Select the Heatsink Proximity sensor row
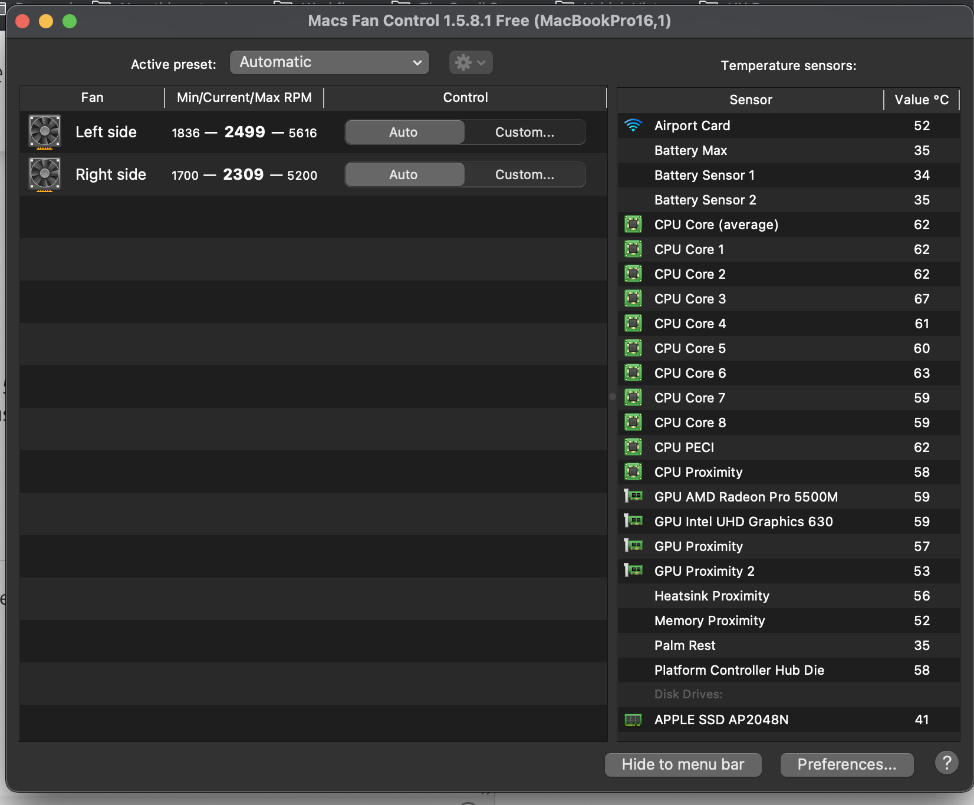Screen dimensions: 974x805 point(789,596)
